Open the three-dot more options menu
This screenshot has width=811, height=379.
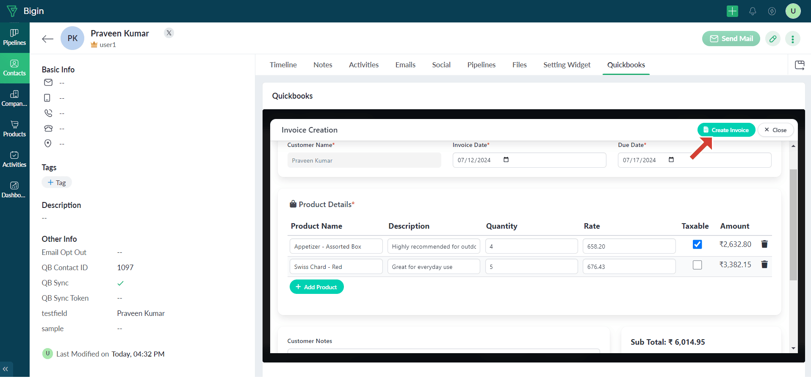793,39
